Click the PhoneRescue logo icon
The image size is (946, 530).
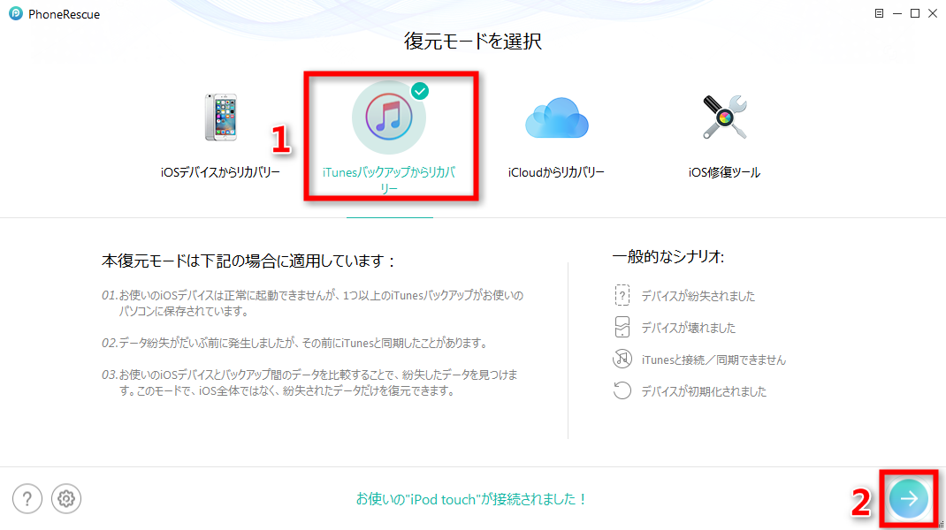[x=16, y=13]
